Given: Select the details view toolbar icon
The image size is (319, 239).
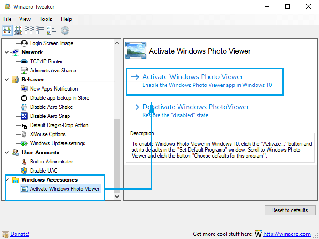Looking at the screenshot, I should tap(51, 31).
